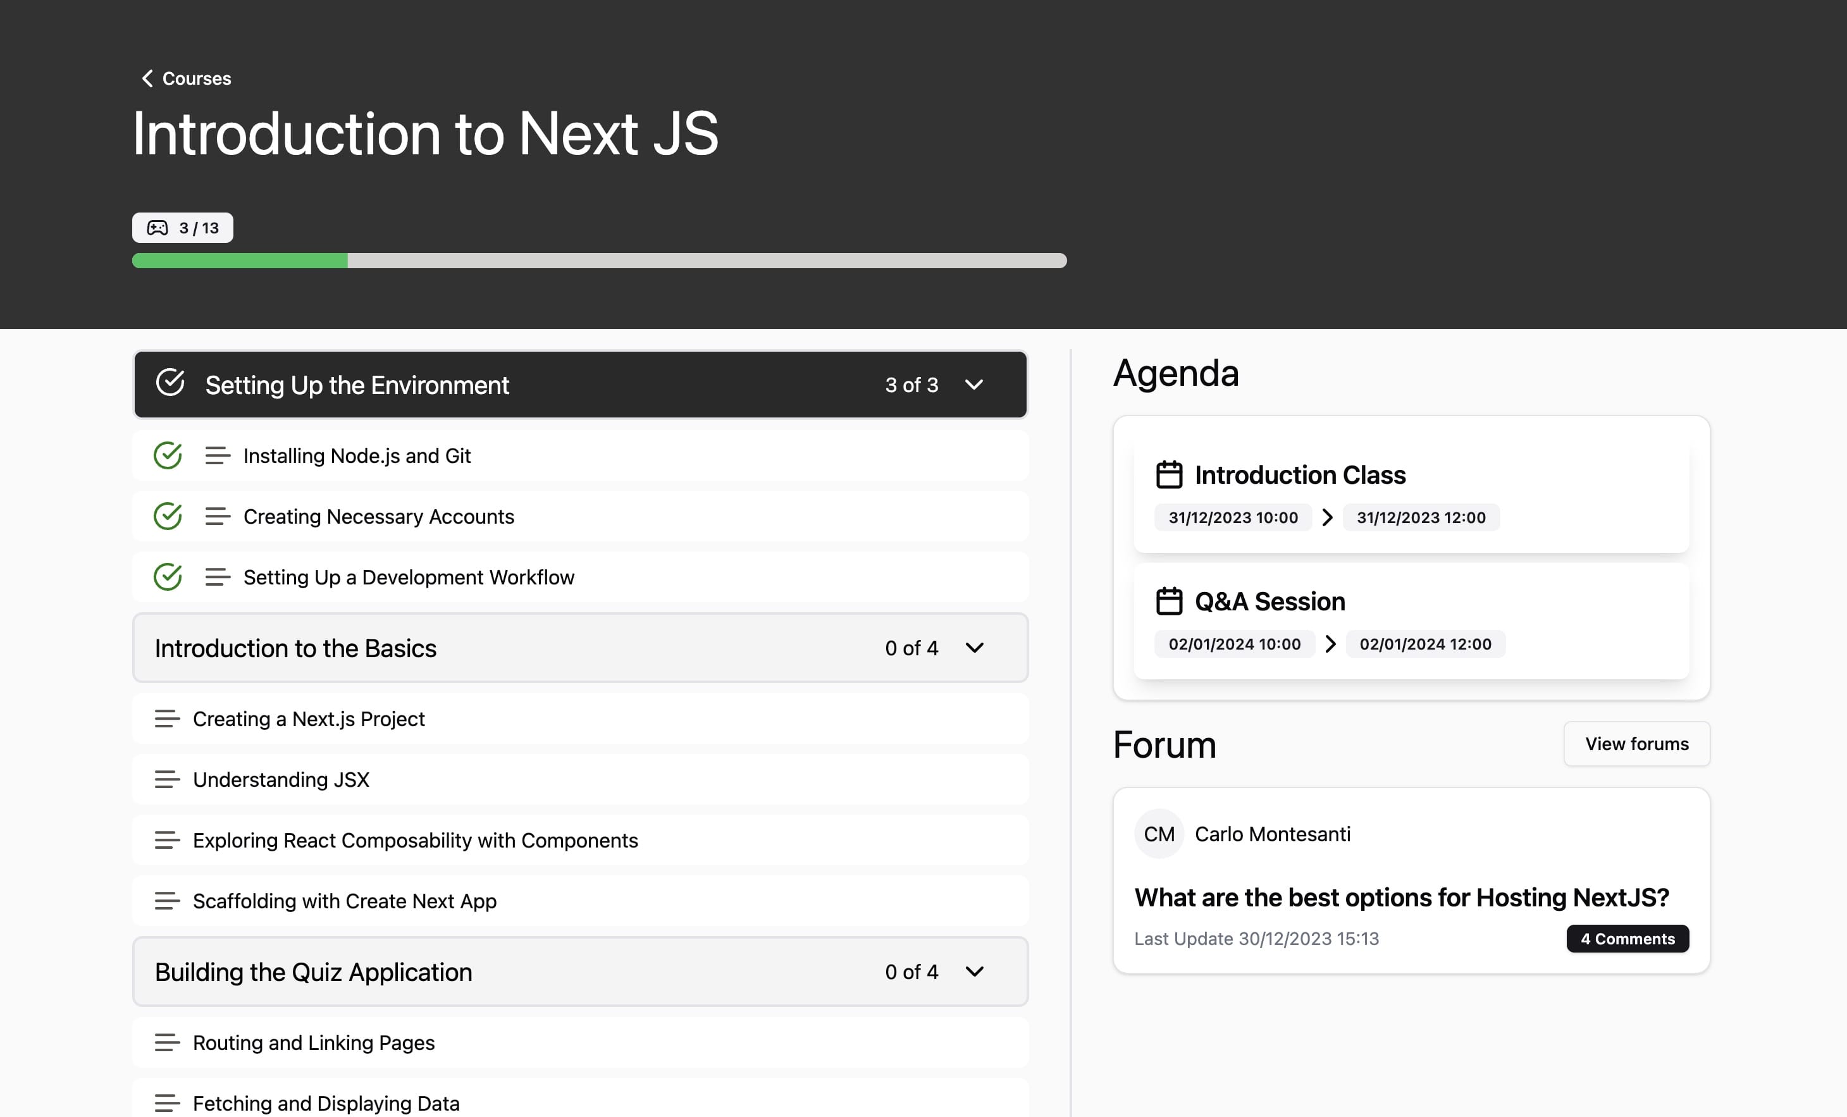Image resolution: width=1847 pixels, height=1117 pixels.
Task: Open the View forums page
Action: pyautogui.click(x=1636, y=743)
